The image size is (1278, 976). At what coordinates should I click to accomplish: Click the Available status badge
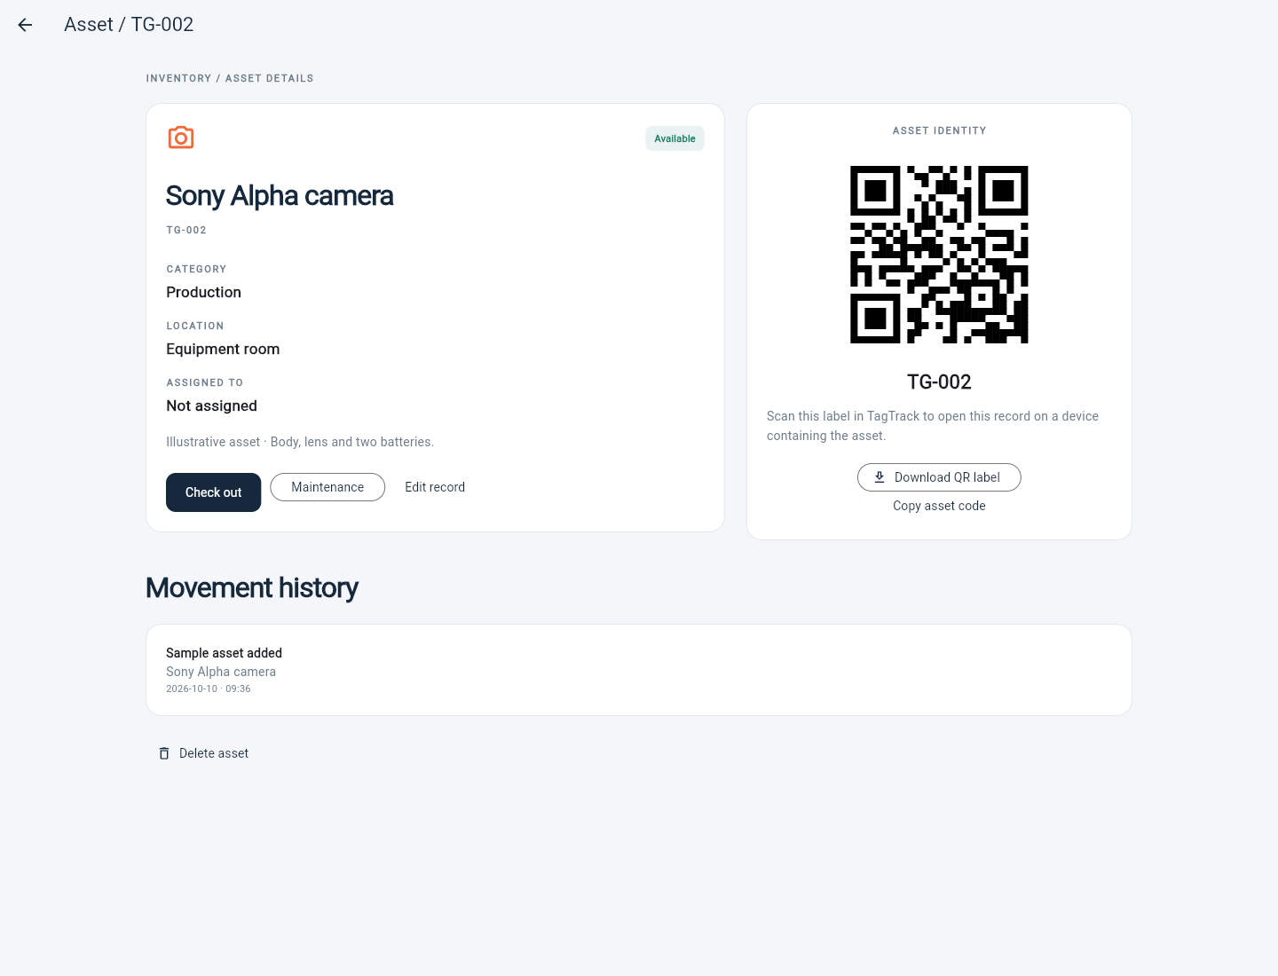(674, 138)
